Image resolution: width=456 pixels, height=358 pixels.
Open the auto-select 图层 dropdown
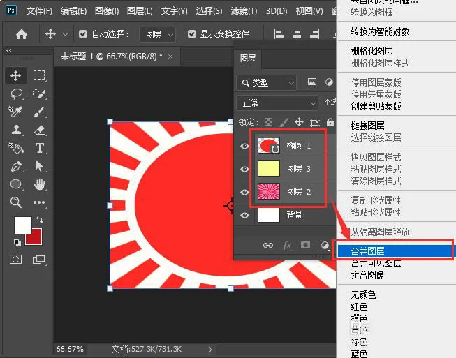coord(158,35)
